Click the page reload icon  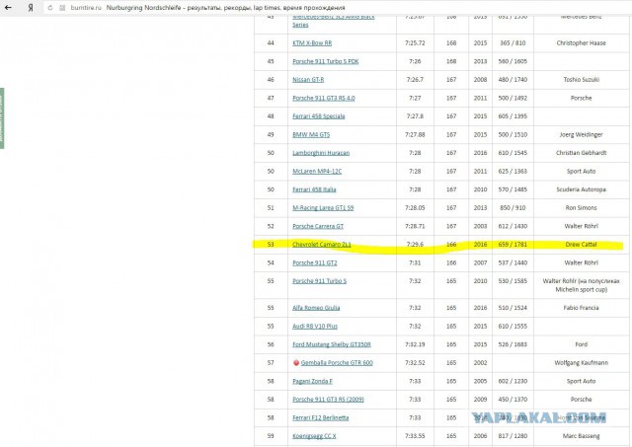tap(50, 8)
